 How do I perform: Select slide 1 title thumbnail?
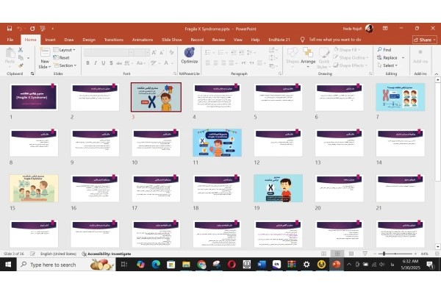pos(34,97)
